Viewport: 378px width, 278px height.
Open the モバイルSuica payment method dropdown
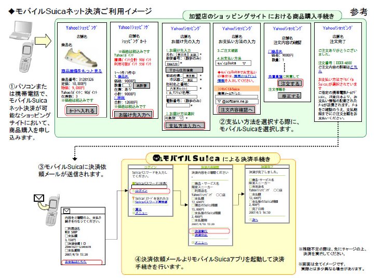point(233,63)
